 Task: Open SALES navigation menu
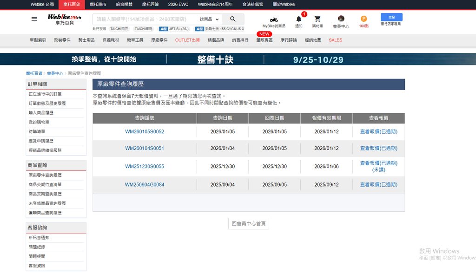pyautogui.click(x=336, y=40)
